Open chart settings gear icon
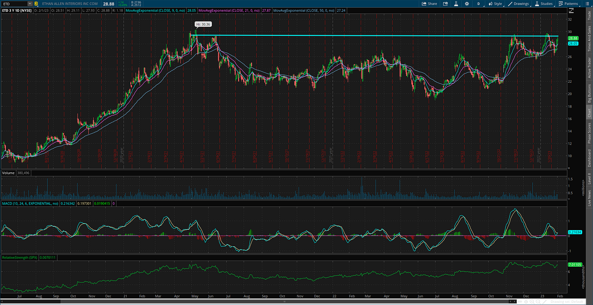Viewport: 593px width, 305px height. point(467,4)
